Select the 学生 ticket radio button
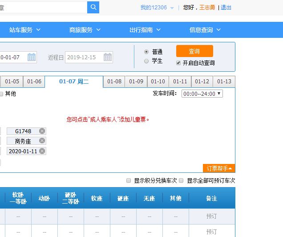Image resolution: width=283 pixels, height=237 pixels. point(146,61)
